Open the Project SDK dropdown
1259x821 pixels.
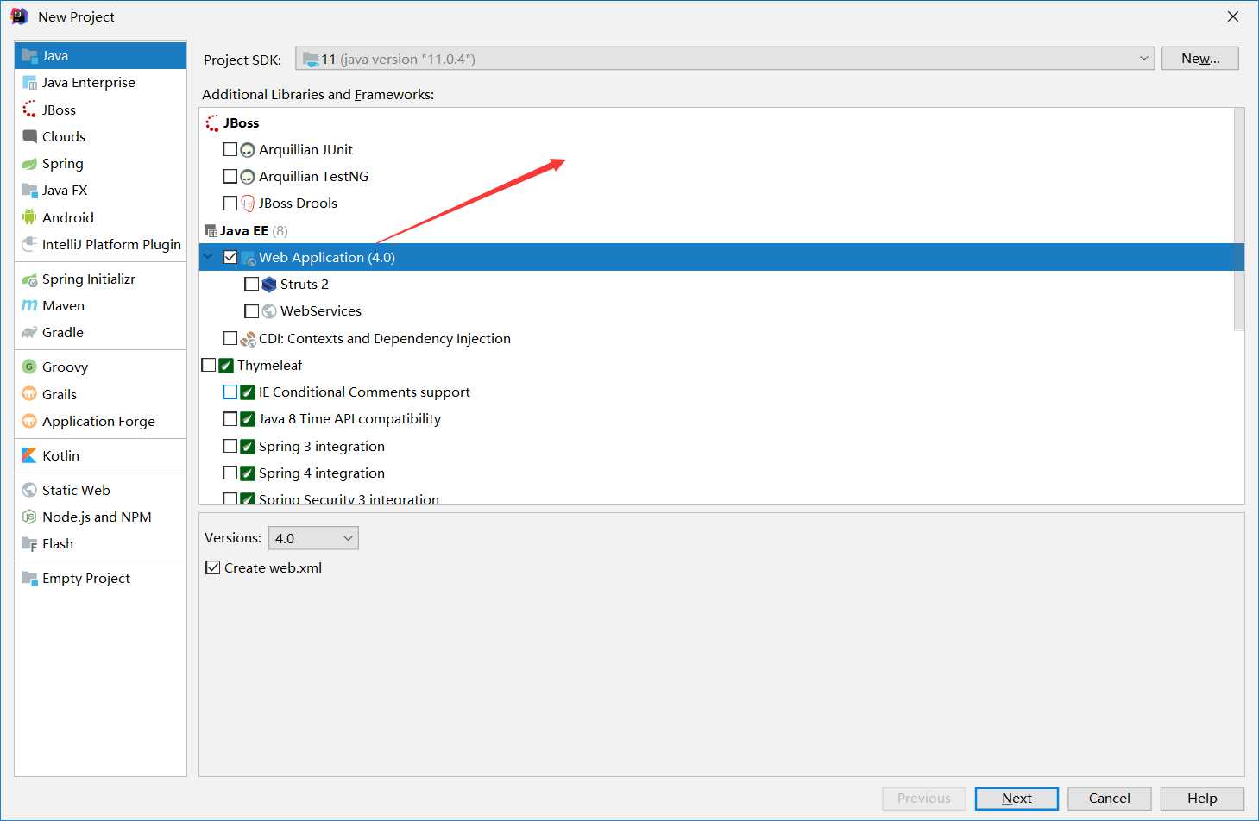(725, 59)
